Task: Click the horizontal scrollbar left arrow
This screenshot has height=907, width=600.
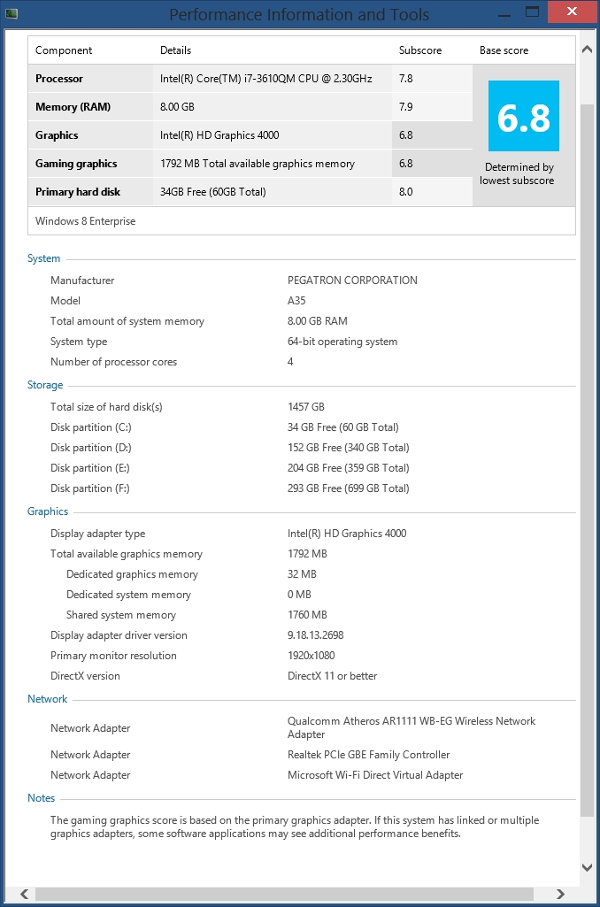Action: point(25,894)
